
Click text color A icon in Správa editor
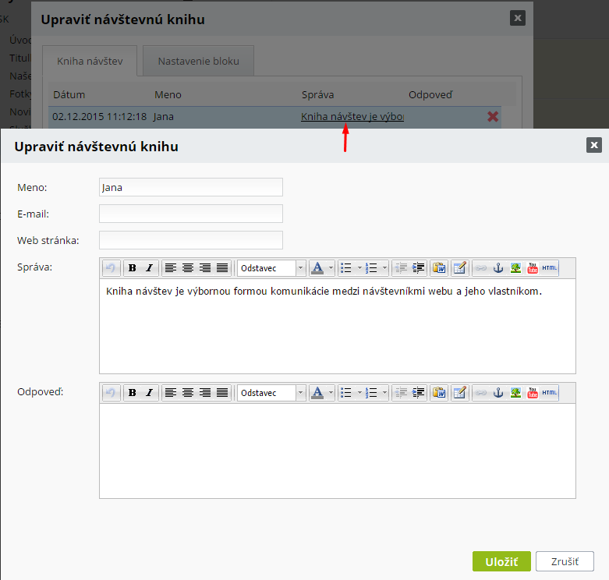tap(317, 268)
